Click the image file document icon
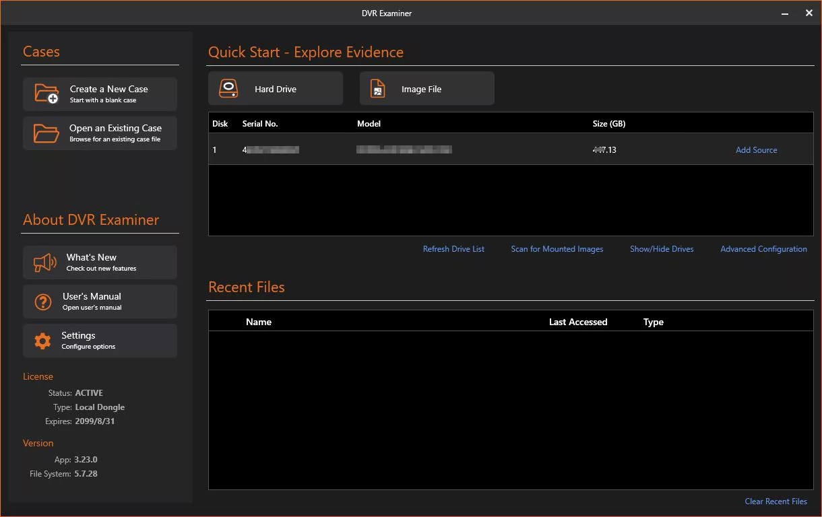Screen dimensions: 822x517 pos(378,89)
